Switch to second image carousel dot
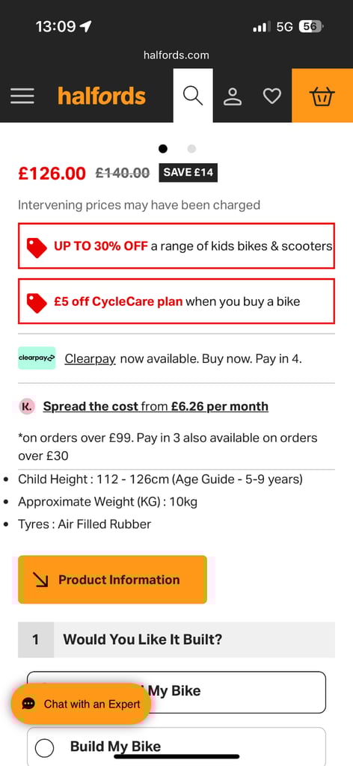The width and height of the screenshot is (353, 766). coord(192,149)
